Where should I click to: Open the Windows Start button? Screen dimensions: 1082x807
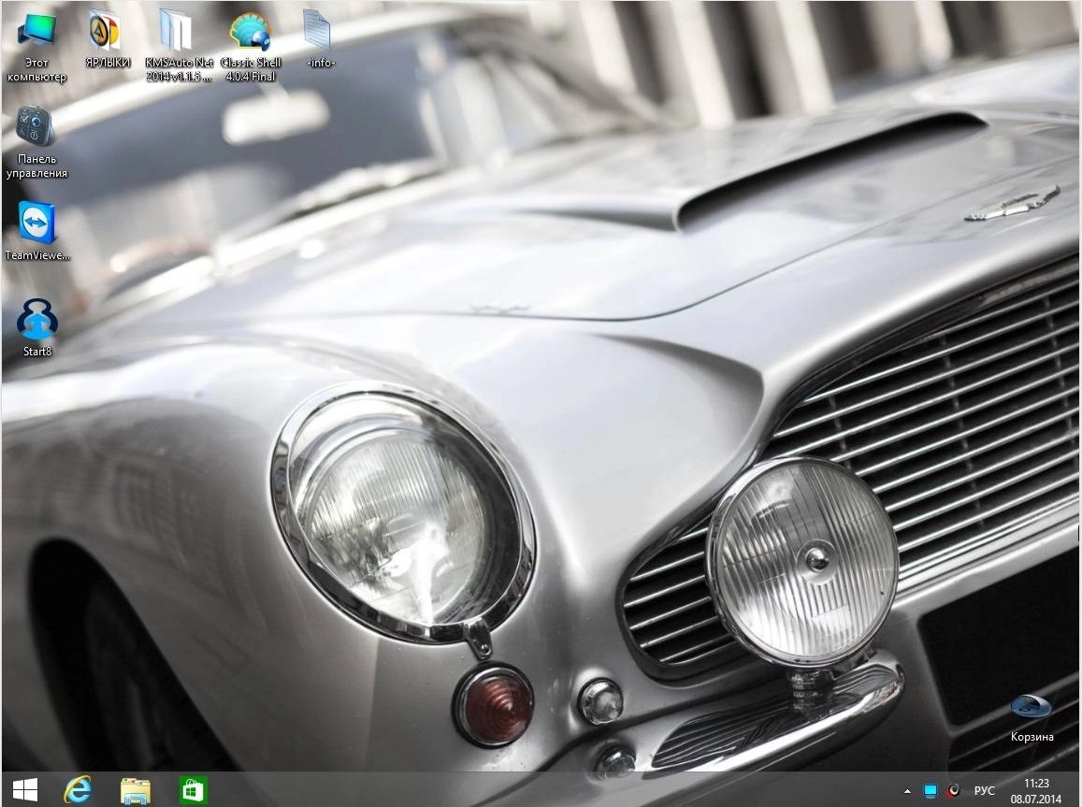[x=25, y=790]
